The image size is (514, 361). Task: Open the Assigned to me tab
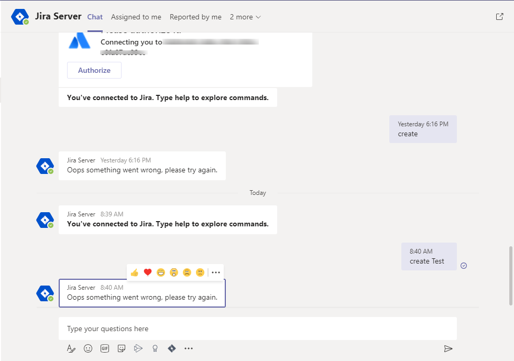136,17
